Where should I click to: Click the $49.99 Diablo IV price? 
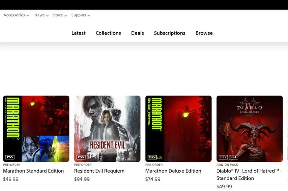[224, 187]
